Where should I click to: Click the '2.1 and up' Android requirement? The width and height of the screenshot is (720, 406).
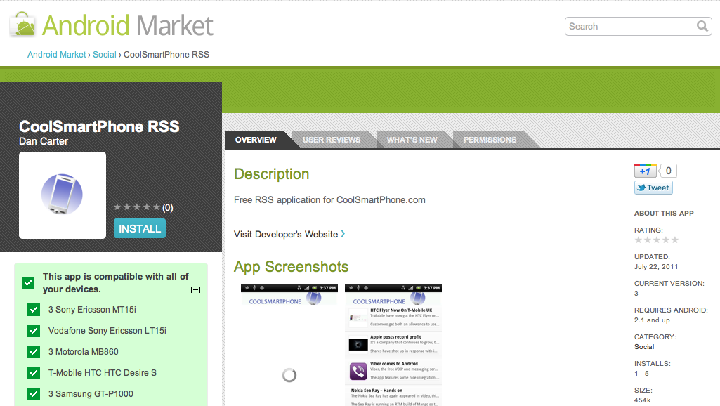coord(652,320)
